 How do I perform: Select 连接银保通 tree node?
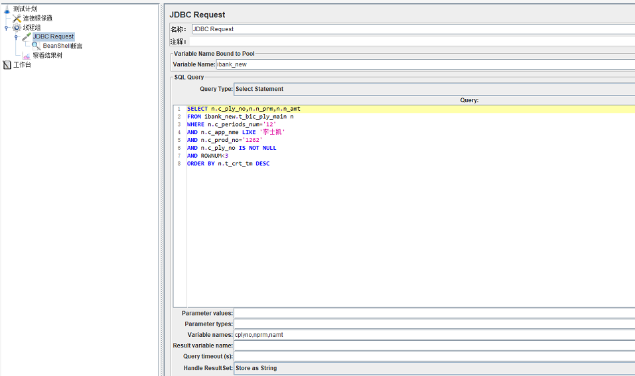coord(37,18)
